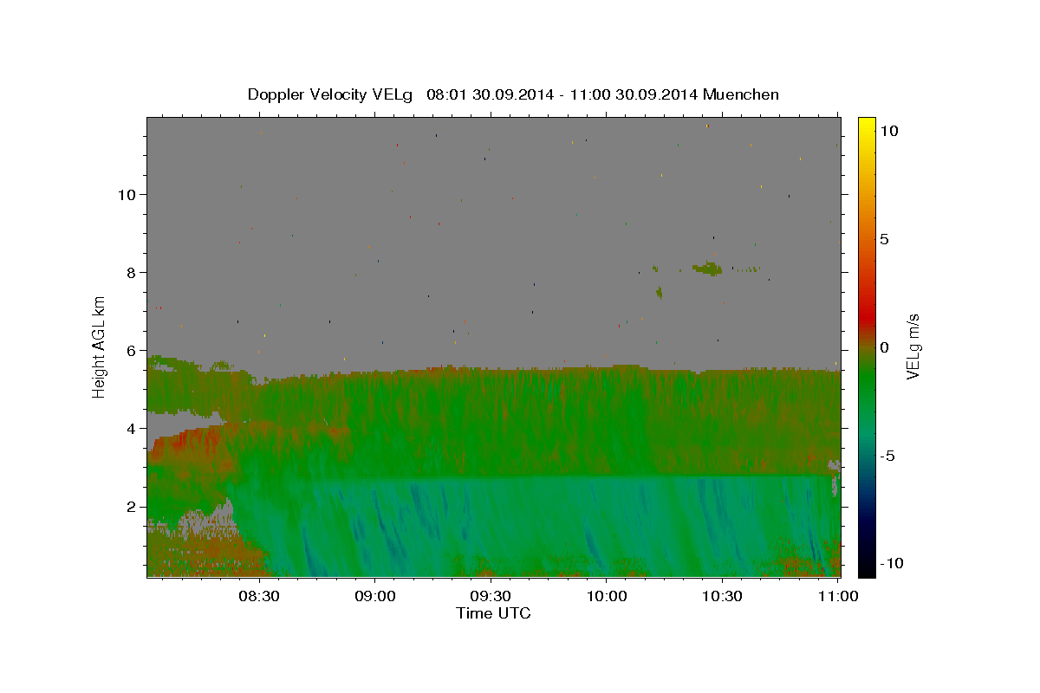Click the colorbar value -10 label

(892, 563)
